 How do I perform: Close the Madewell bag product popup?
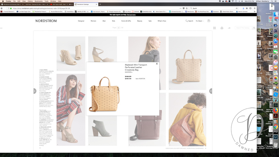pos(157,64)
